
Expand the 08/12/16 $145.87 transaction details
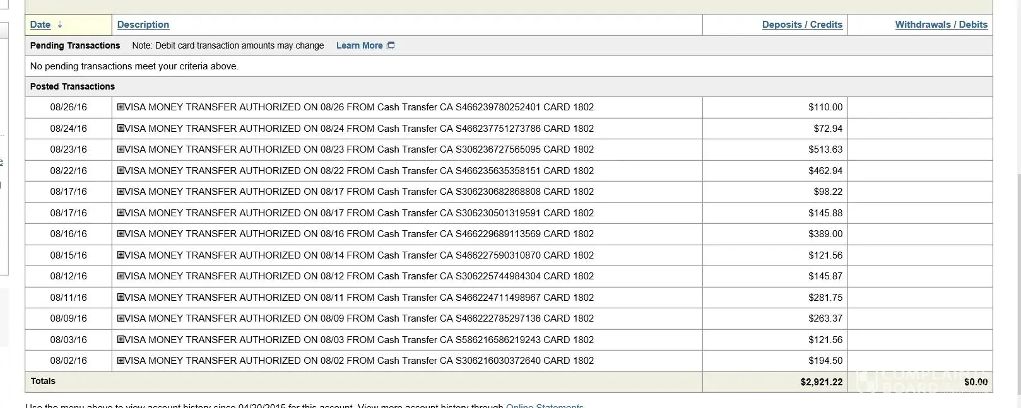coord(121,276)
